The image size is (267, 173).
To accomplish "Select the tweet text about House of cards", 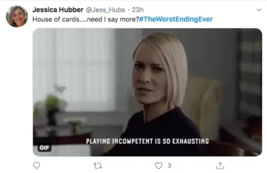I will pyautogui.click(x=86, y=19).
